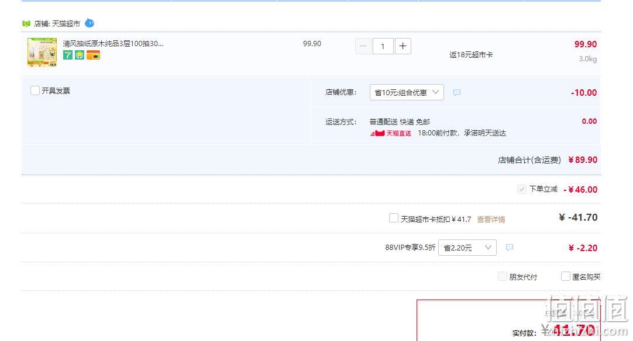Click the ¥-41.70 card deduction amount
The height and width of the screenshot is (341, 633).
pyautogui.click(x=577, y=218)
